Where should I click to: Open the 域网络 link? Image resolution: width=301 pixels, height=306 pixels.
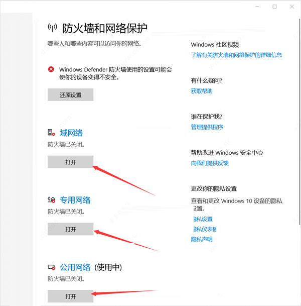click(71, 133)
